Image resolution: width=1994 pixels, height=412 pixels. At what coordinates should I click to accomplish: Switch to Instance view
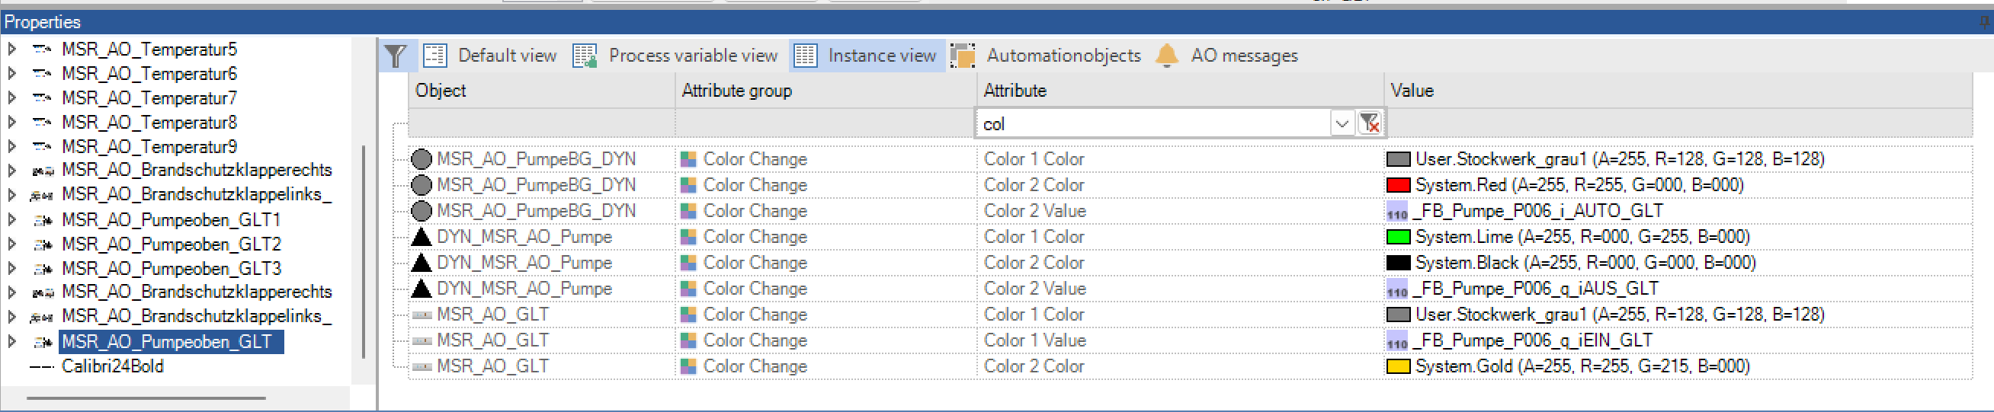881,56
